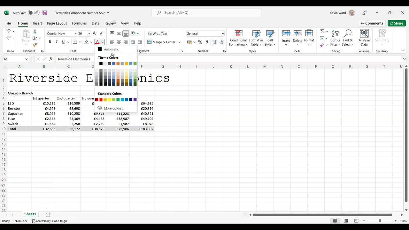409x230 pixels.
Task: Click the Decrease Indent icon
Action: click(133, 42)
